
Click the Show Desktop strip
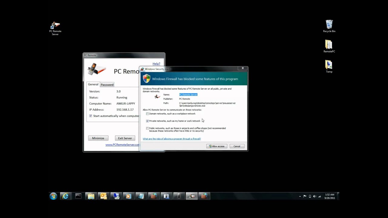coord(338,196)
